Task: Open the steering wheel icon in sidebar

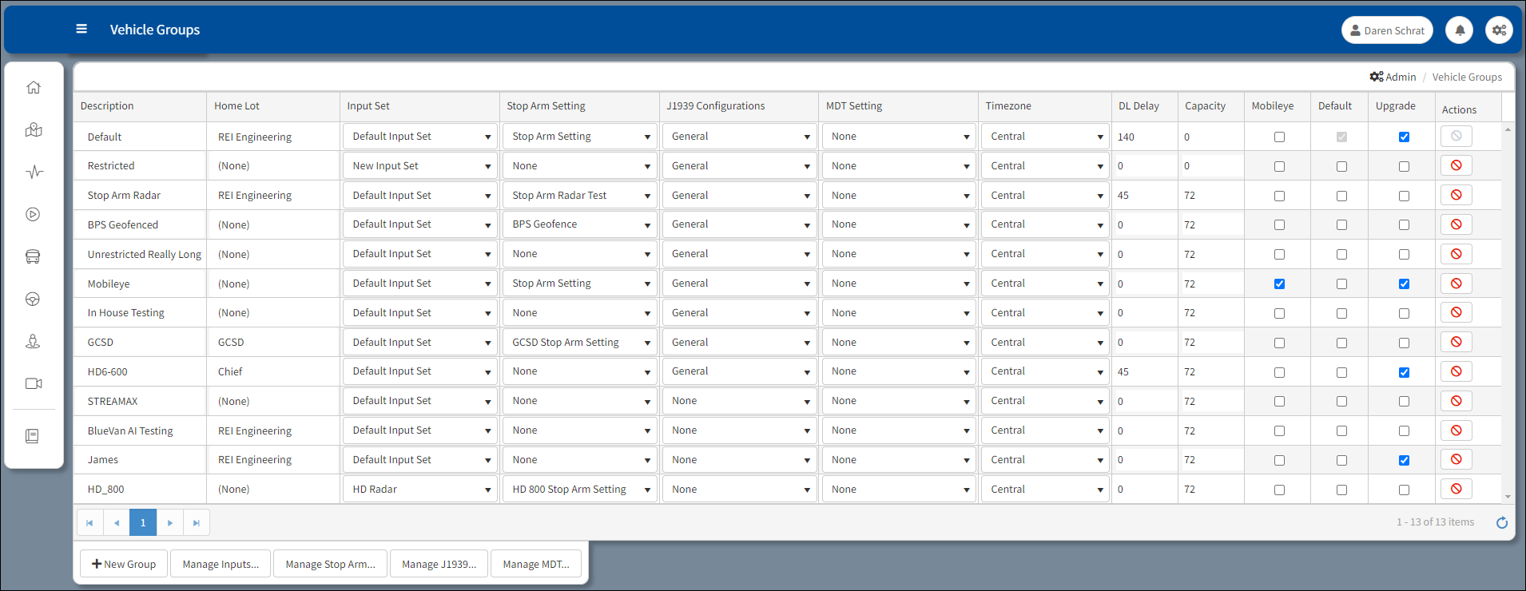Action: coord(34,299)
